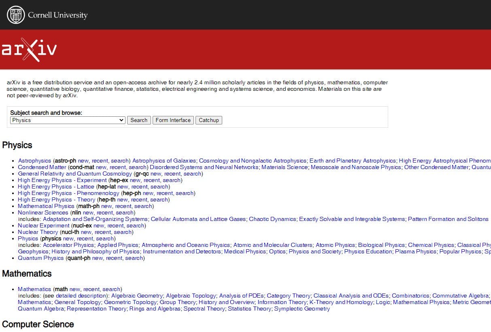The width and height of the screenshot is (491, 332).
Task: Open the Plasma Physics category
Action: (416, 252)
